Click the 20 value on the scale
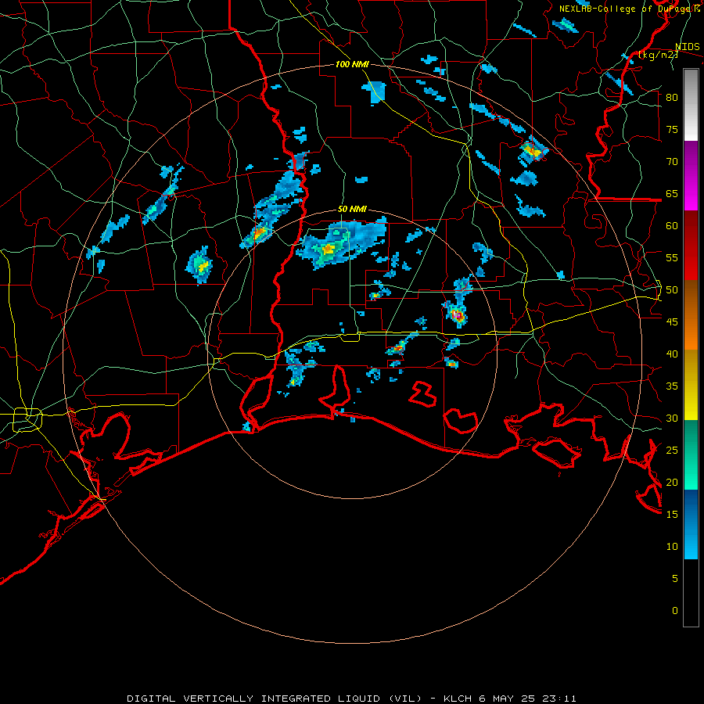The height and width of the screenshot is (704, 704). 672,483
